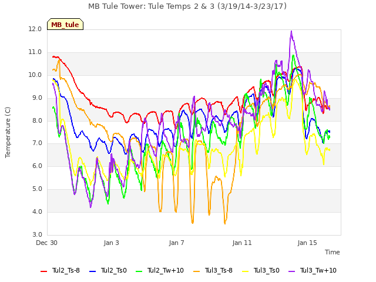Click the 3.0 y-axis value
Image resolution: width=376 pixels, height=282 pixels.
(37, 234)
